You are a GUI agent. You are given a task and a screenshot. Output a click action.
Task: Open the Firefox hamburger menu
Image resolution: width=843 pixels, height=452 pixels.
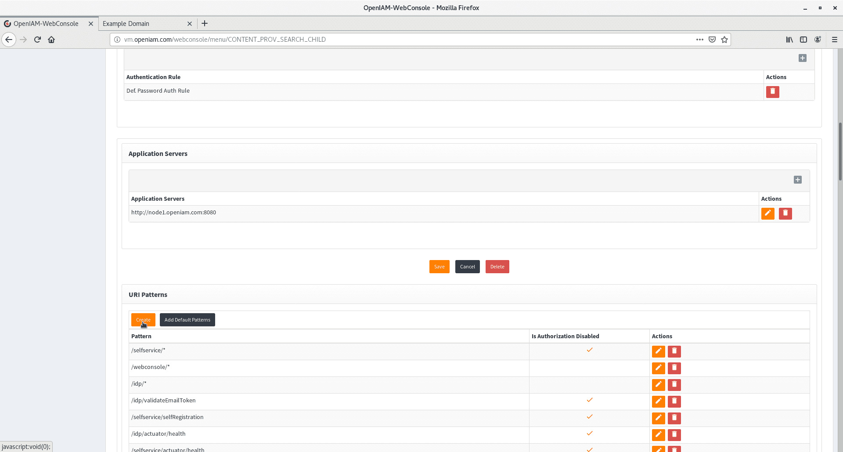[834, 40]
